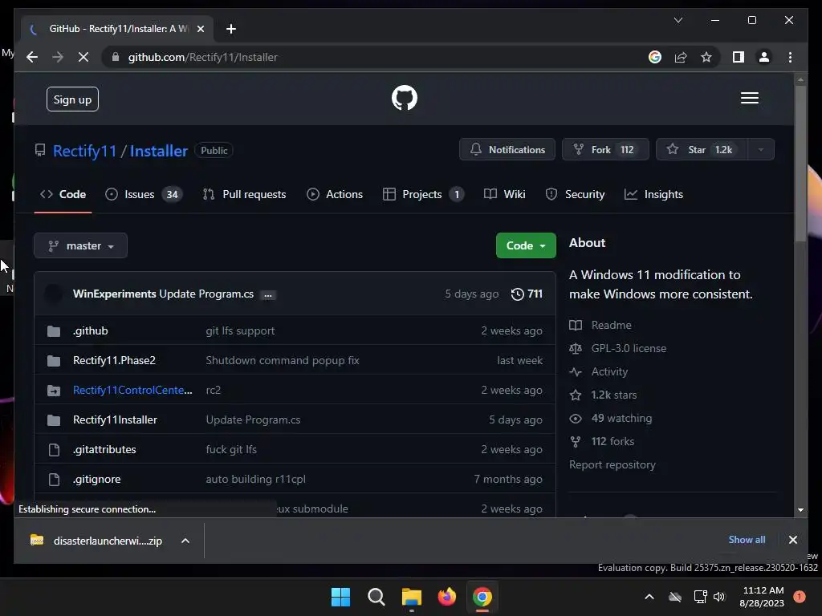
Task: Open taskbar Search
Action: pyautogui.click(x=376, y=597)
